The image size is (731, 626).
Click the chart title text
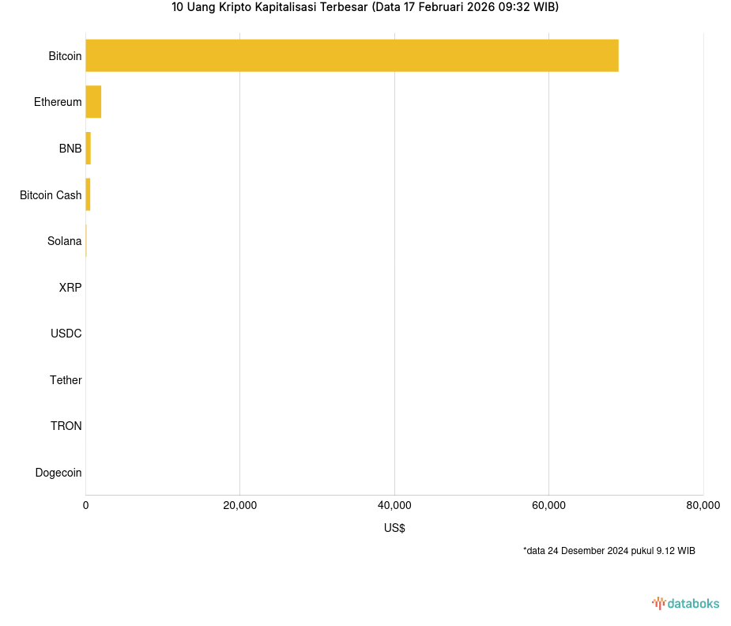[365, 8]
